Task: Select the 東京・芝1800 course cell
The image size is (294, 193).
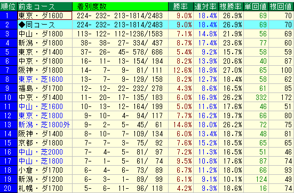Action: pos(45,115)
